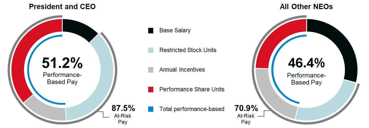Click the President and CEO chart title
The height and width of the screenshot is (128, 369).
[62, 7]
